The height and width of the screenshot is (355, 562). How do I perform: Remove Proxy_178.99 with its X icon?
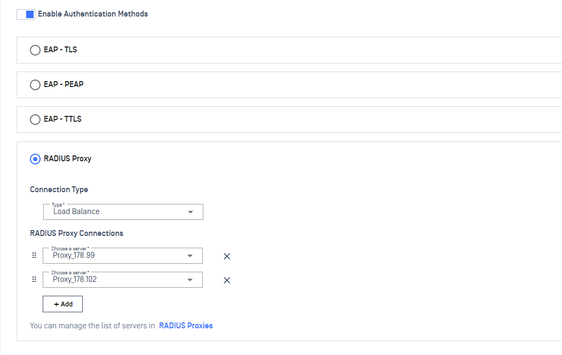click(226, 256)
